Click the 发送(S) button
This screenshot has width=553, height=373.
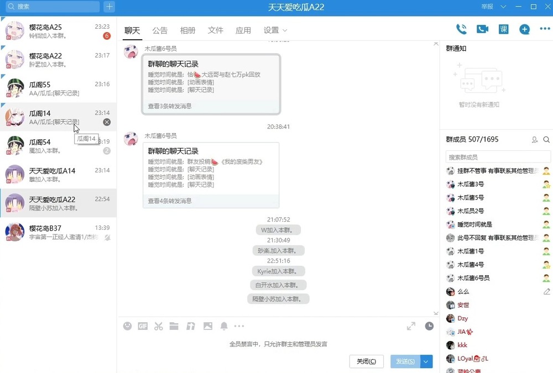405,362
